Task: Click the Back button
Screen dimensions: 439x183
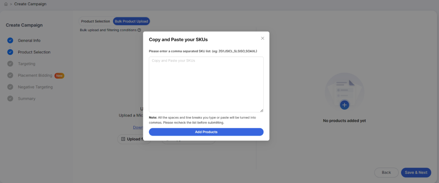Action: (x=386, y=172)
